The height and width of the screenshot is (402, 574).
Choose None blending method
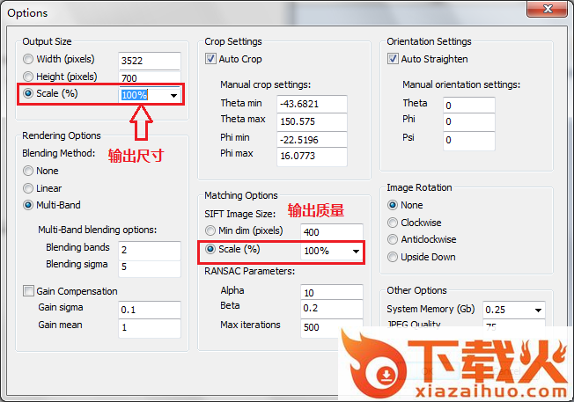click(29, 171)
